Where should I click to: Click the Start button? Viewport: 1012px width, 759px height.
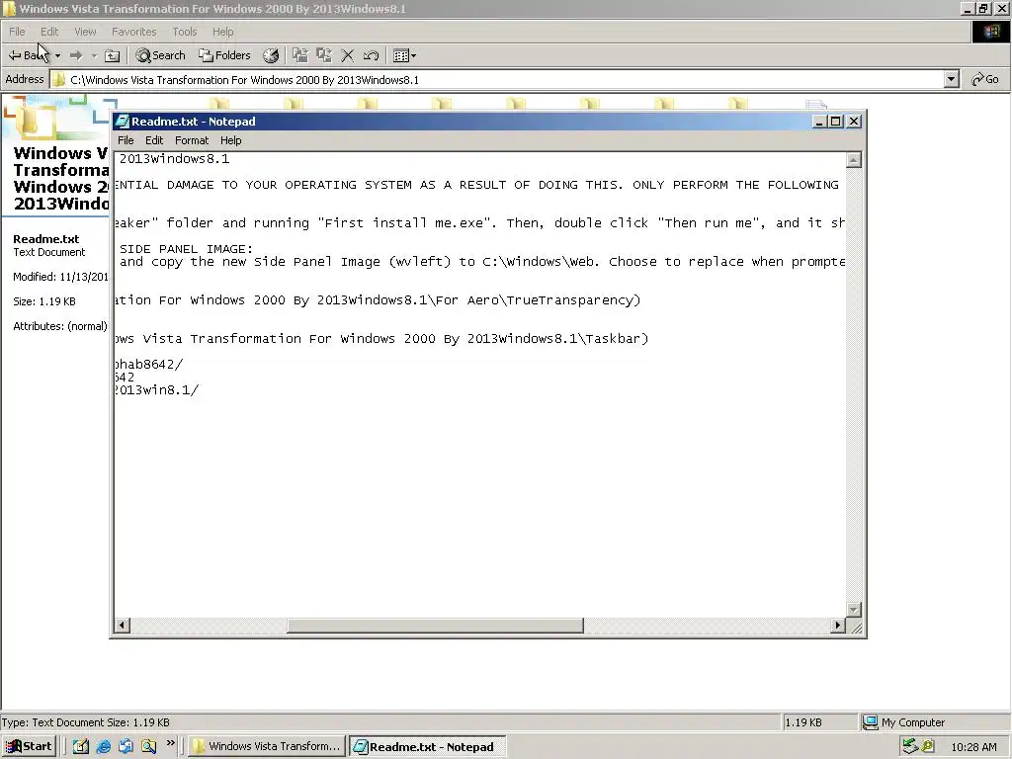(x=29, y=747)
